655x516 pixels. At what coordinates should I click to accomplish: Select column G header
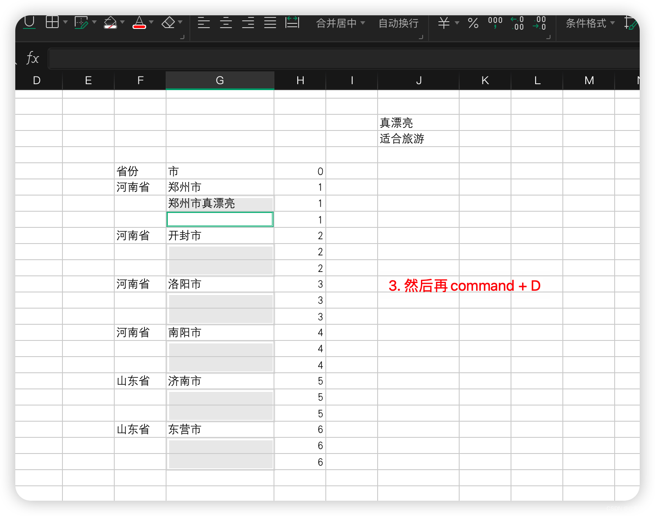coord(220,80)
